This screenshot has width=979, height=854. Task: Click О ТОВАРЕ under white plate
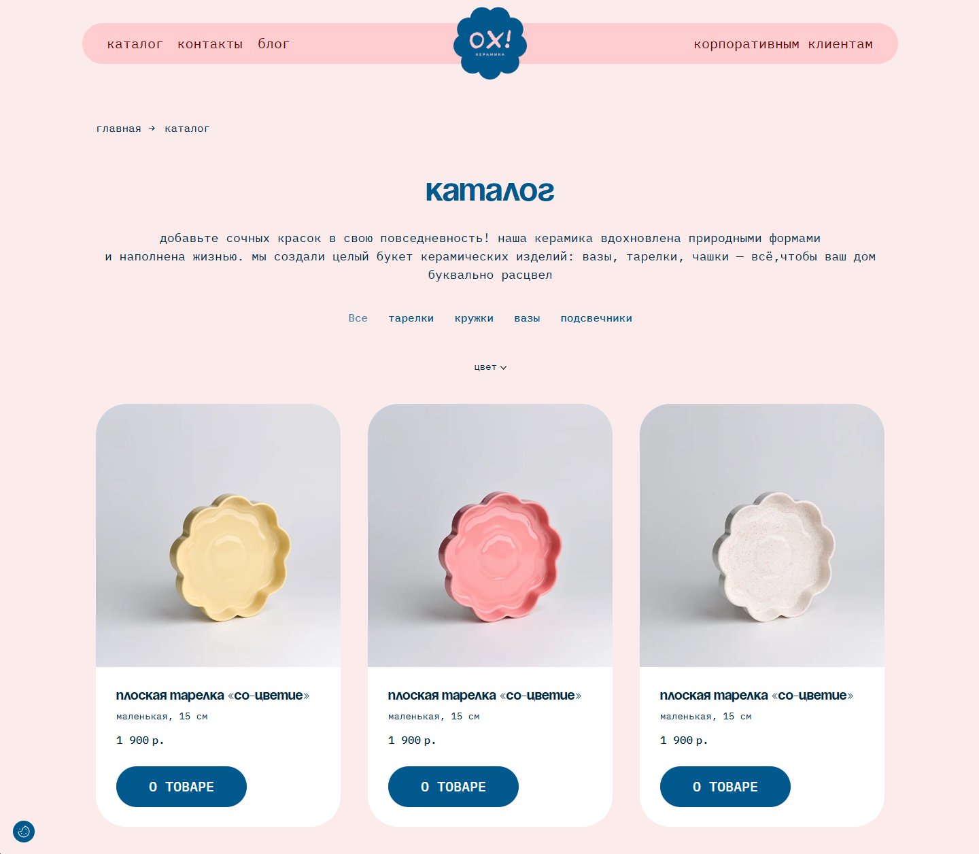(725, 787)
